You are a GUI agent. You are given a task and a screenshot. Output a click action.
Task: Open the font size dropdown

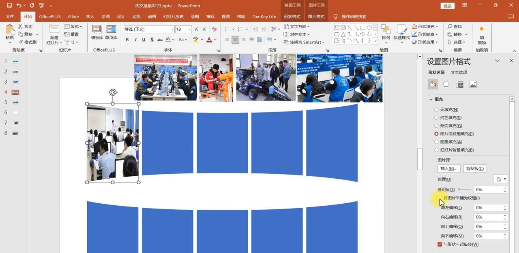(189, 29)
